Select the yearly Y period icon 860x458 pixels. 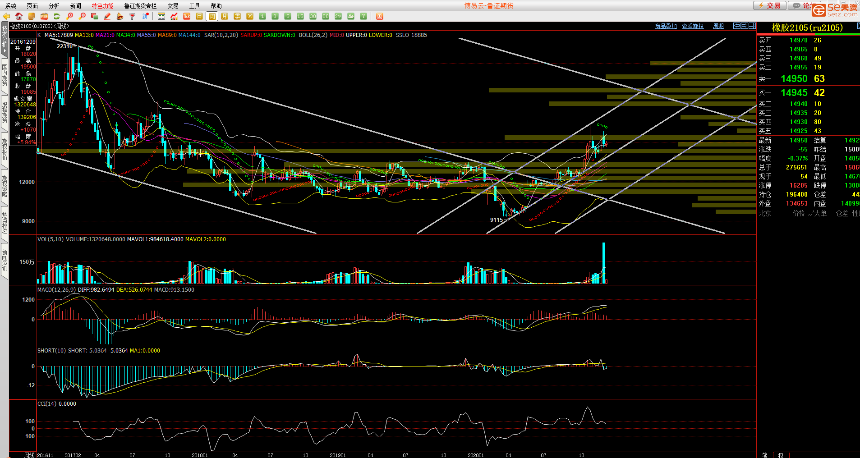pyautogui.click(x=363, y=16)
